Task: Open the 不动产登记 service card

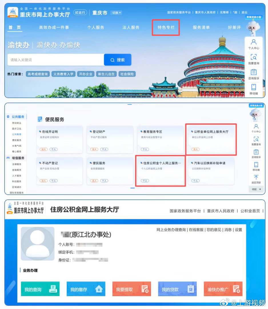Action: 59,171
